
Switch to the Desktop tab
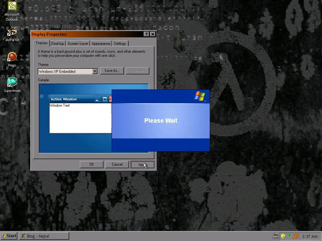[58, 43]
